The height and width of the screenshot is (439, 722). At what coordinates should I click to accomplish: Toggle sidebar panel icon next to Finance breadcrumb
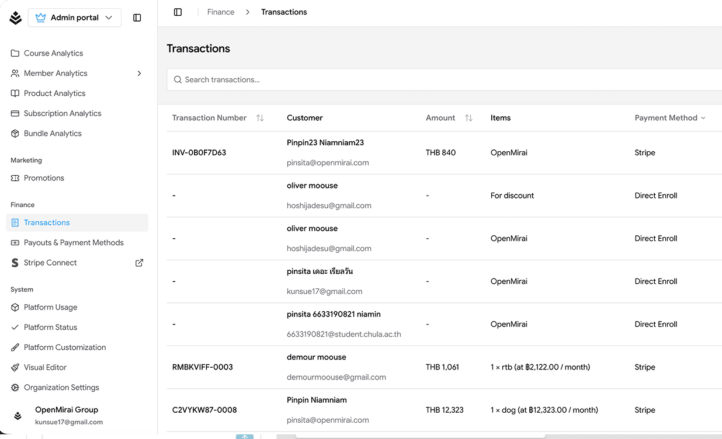tap(178, 12)
